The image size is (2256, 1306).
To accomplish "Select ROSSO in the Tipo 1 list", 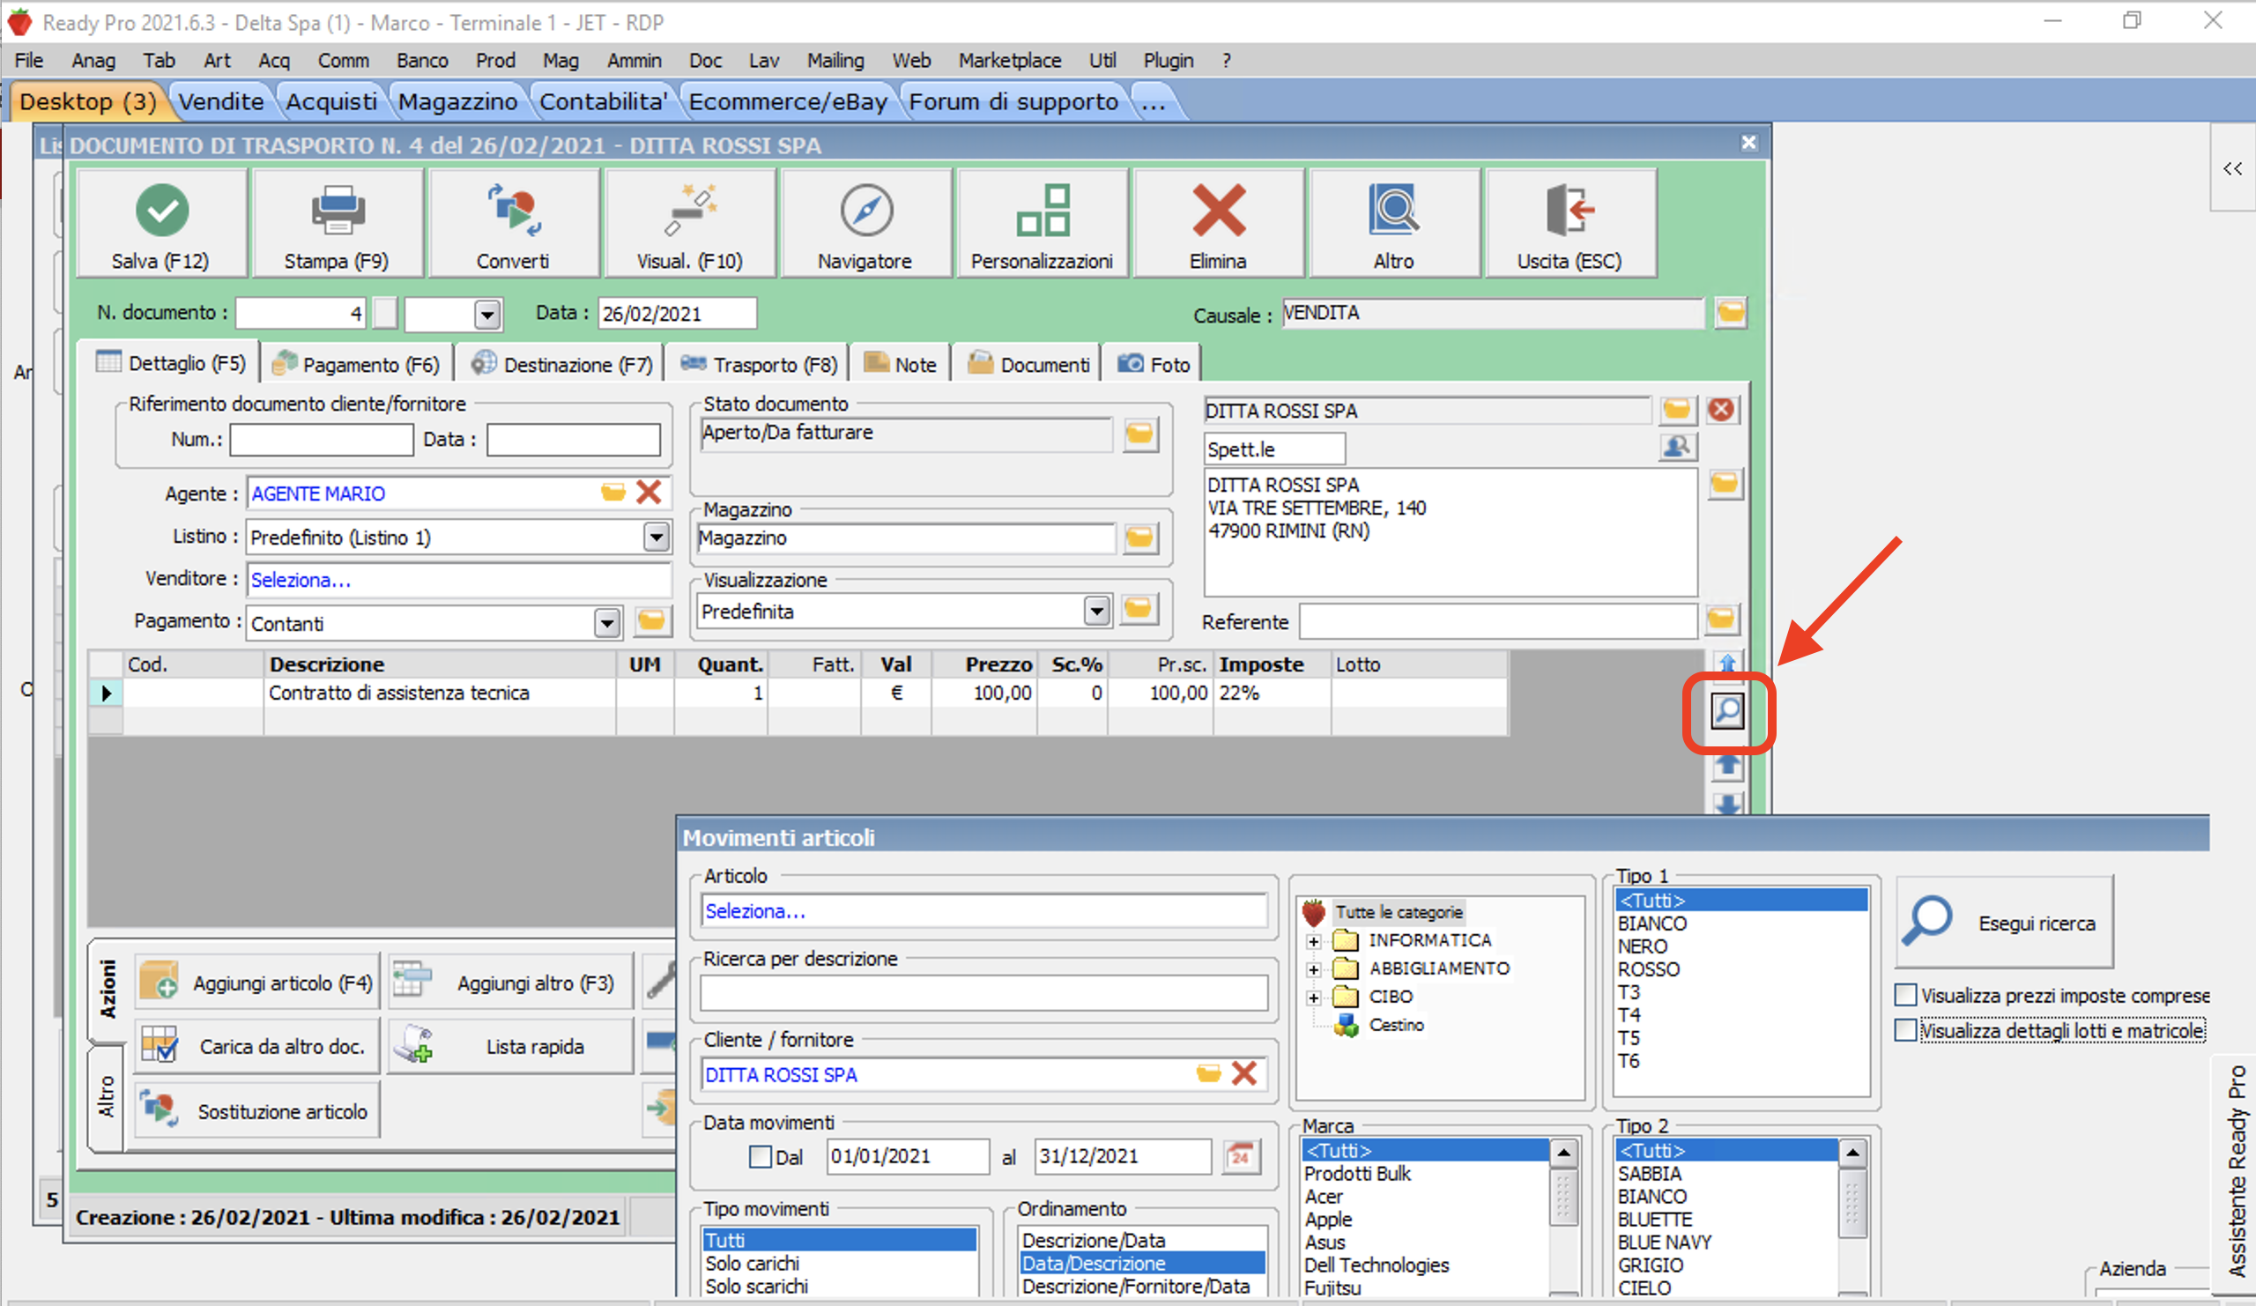I will click(1648, 969).
